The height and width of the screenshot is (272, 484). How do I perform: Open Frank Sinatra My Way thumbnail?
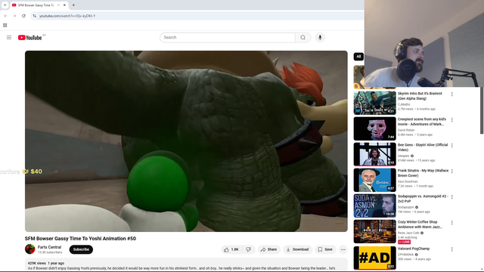click(x=375, y=180)
